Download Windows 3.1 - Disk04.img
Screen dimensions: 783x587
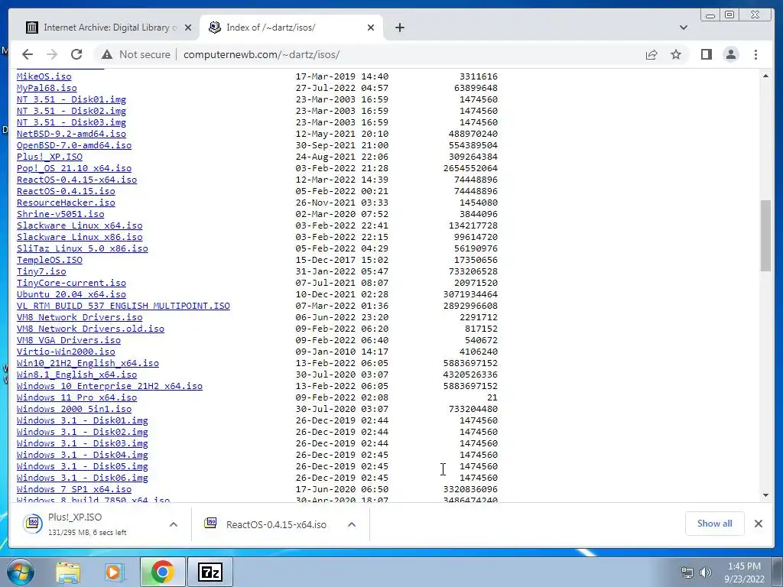point(83,456)
